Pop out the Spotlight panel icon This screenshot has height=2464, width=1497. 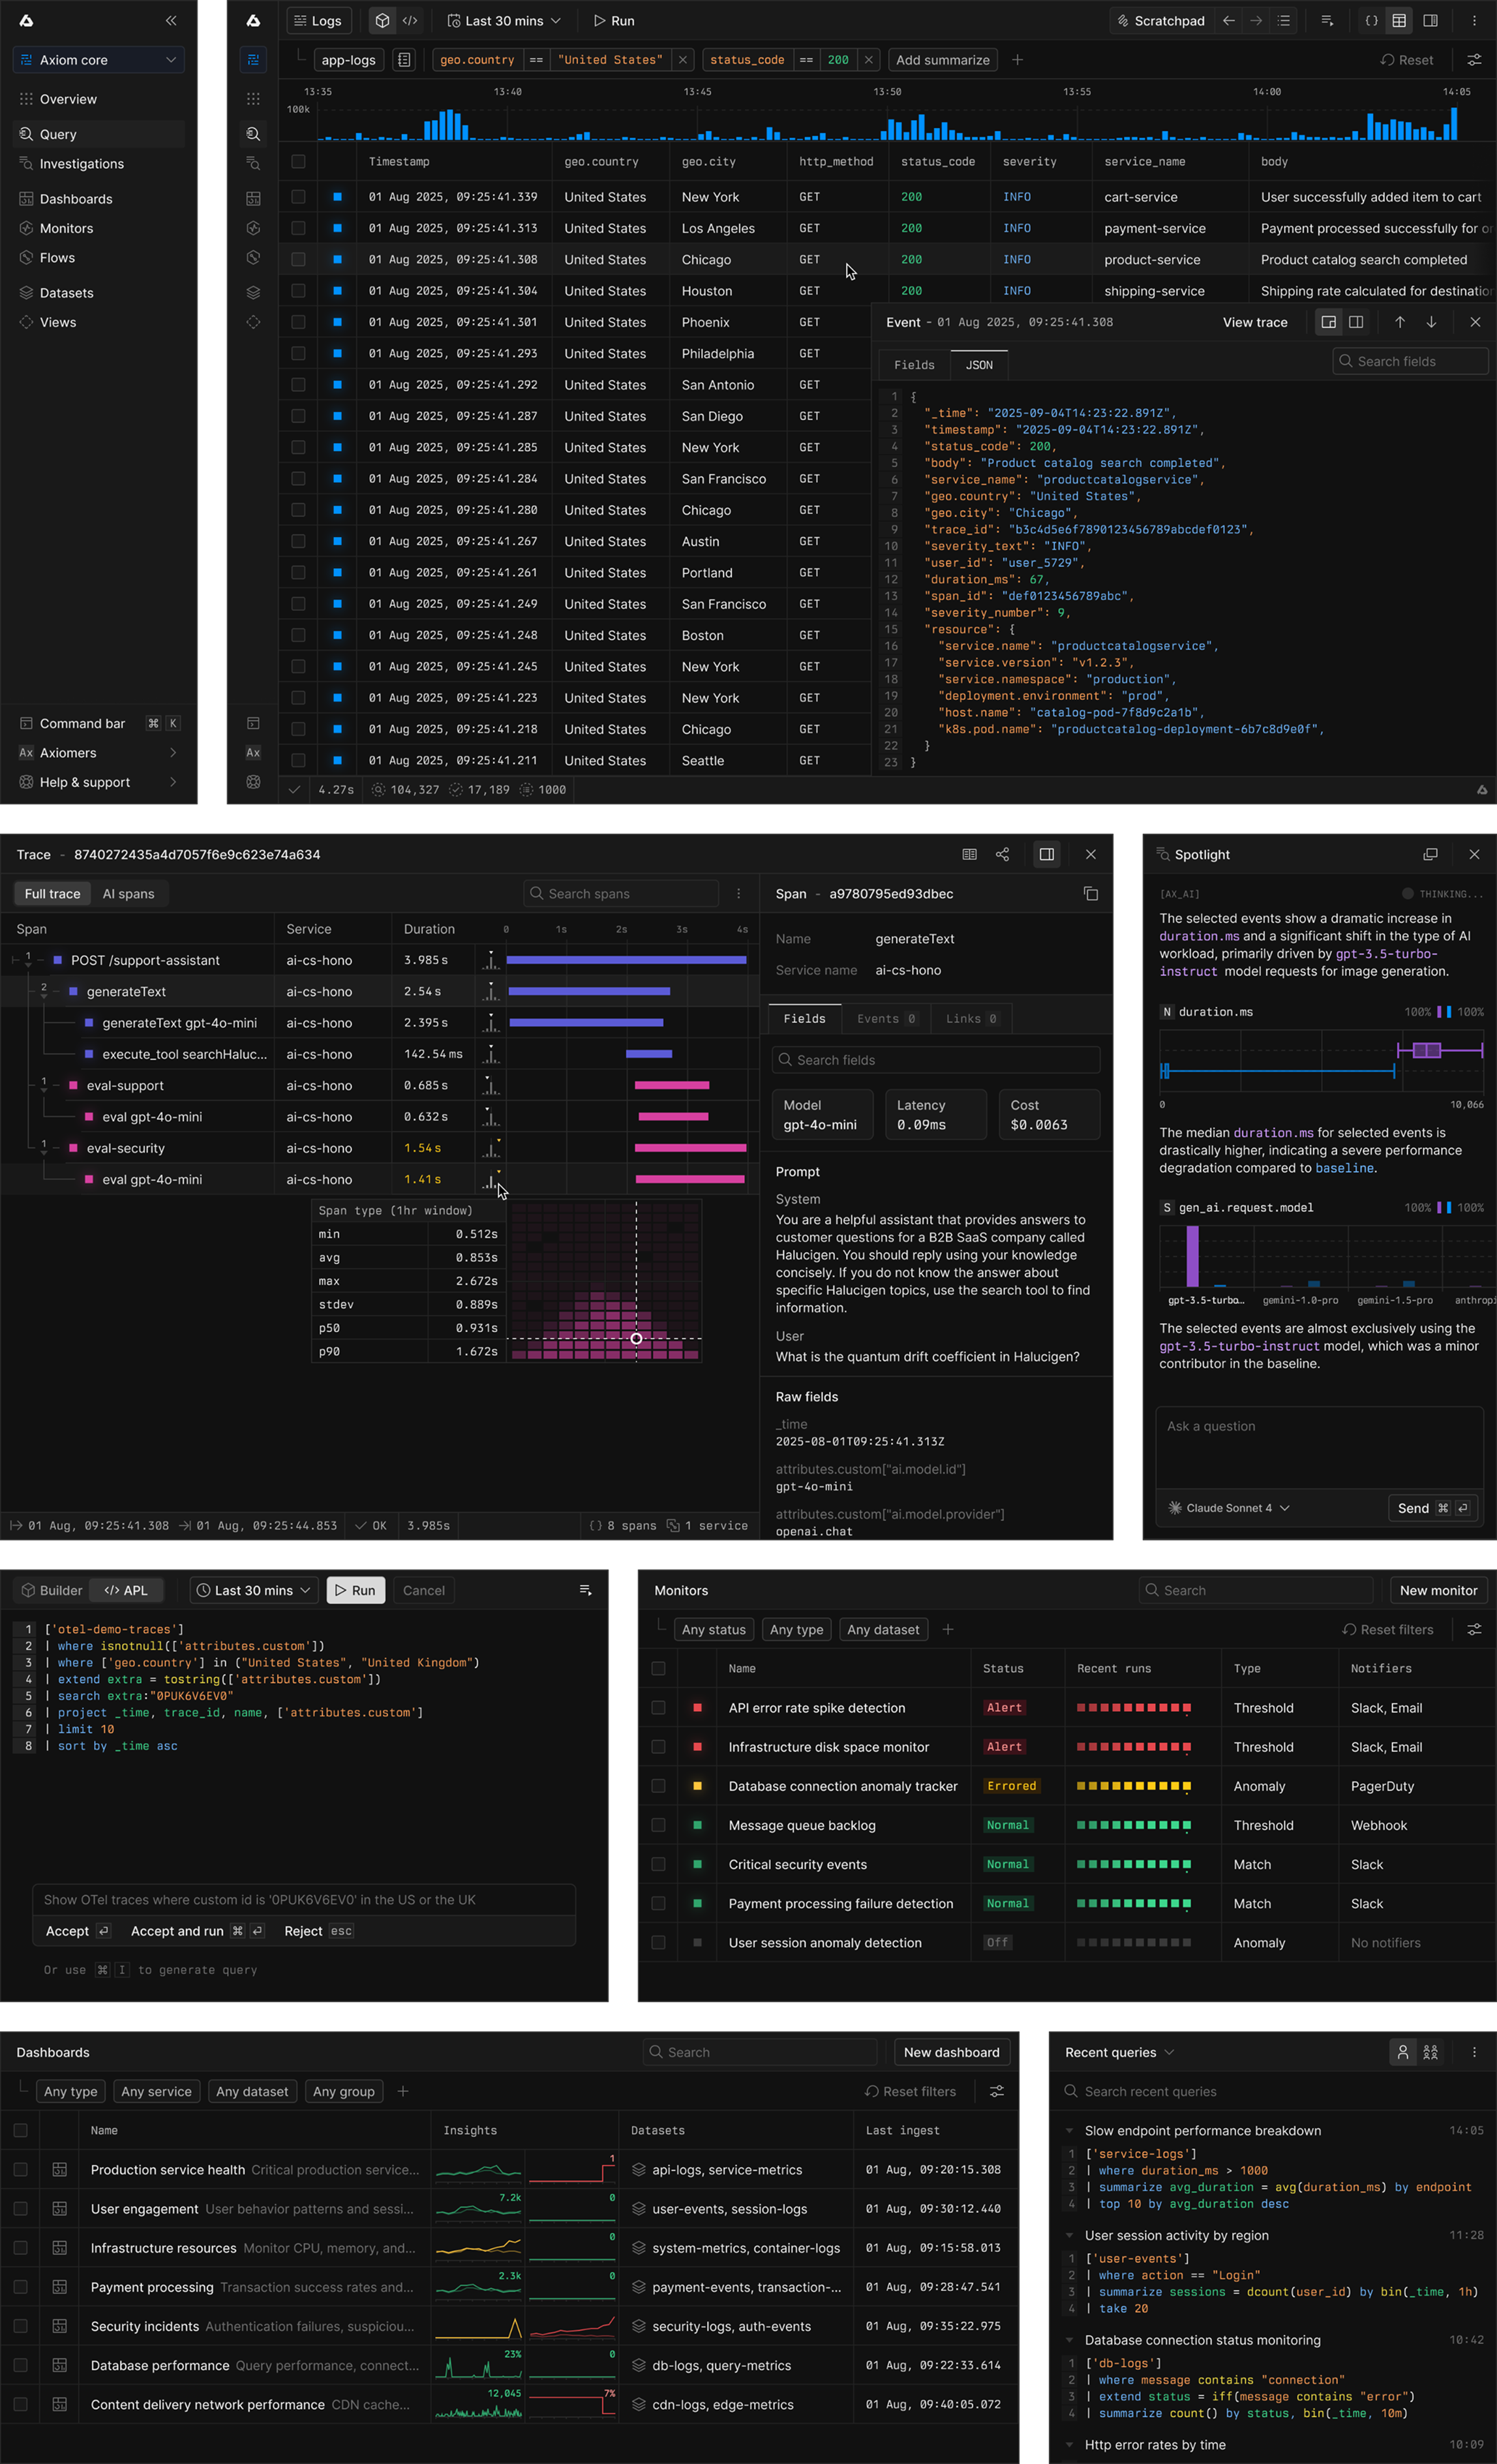(x=1430, y=854)
